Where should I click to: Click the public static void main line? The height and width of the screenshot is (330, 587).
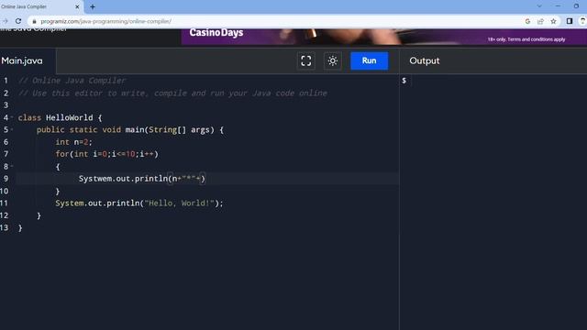pos(130,130)
